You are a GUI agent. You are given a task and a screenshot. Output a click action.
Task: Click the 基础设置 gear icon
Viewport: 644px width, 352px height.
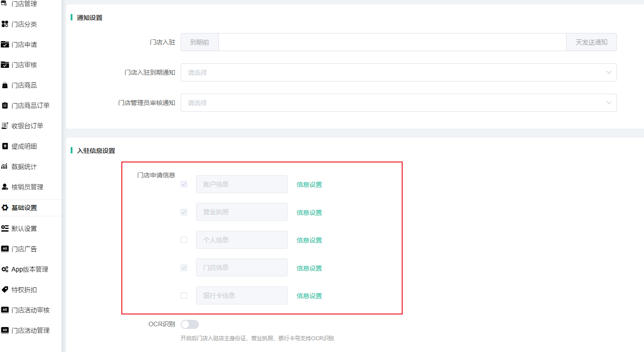(x=5, y=208)
